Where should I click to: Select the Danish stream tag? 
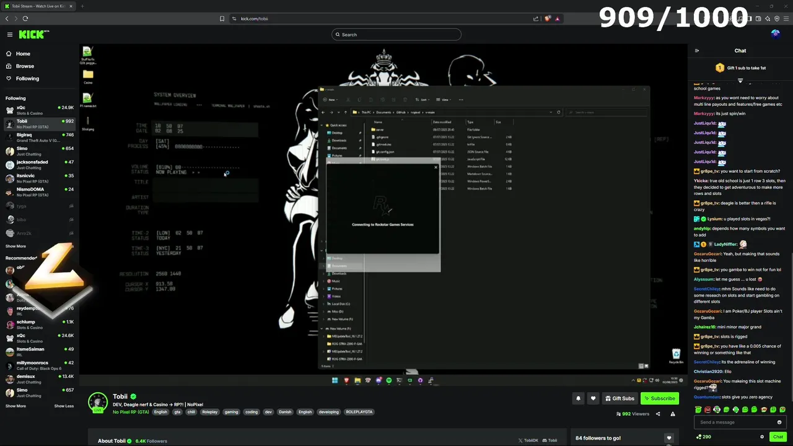click(x=285, y=412)
